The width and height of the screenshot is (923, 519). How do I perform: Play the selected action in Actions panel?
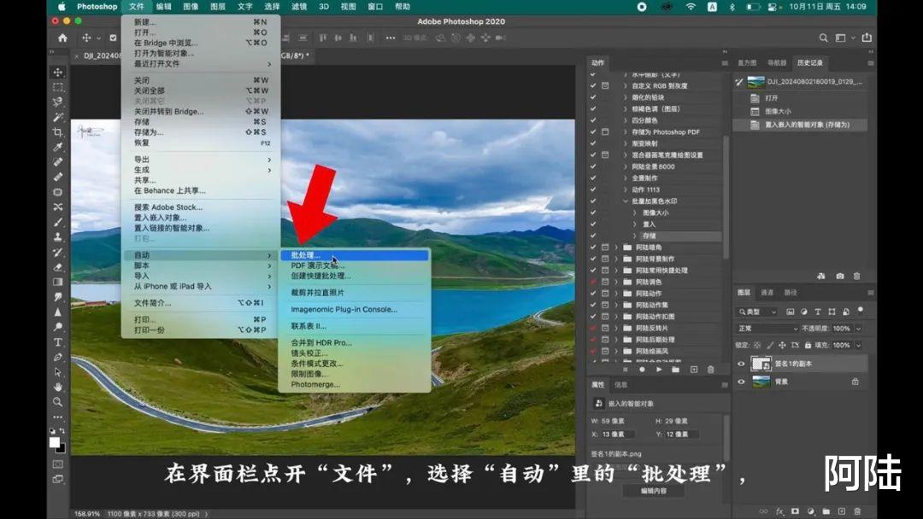tap(659, 370)
